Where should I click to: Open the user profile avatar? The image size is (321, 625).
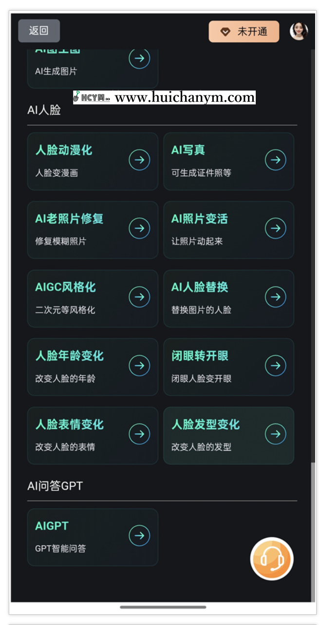click(298, 30)
